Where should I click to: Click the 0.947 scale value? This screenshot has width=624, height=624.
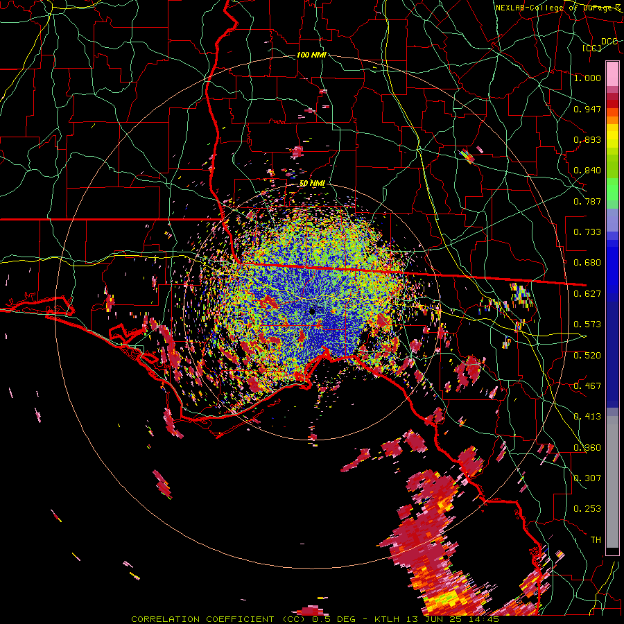pos(587,109)
